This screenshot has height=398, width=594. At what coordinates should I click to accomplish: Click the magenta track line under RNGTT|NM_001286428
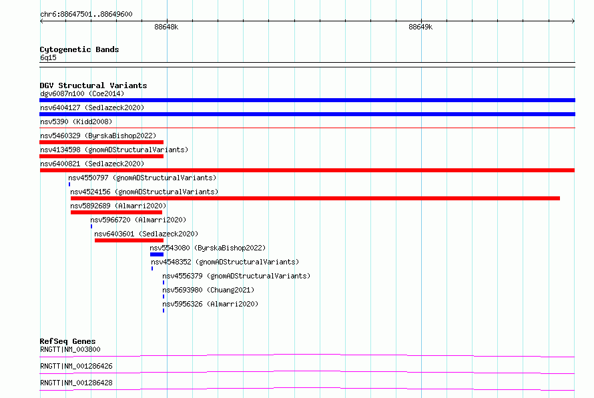pos(307,389)
